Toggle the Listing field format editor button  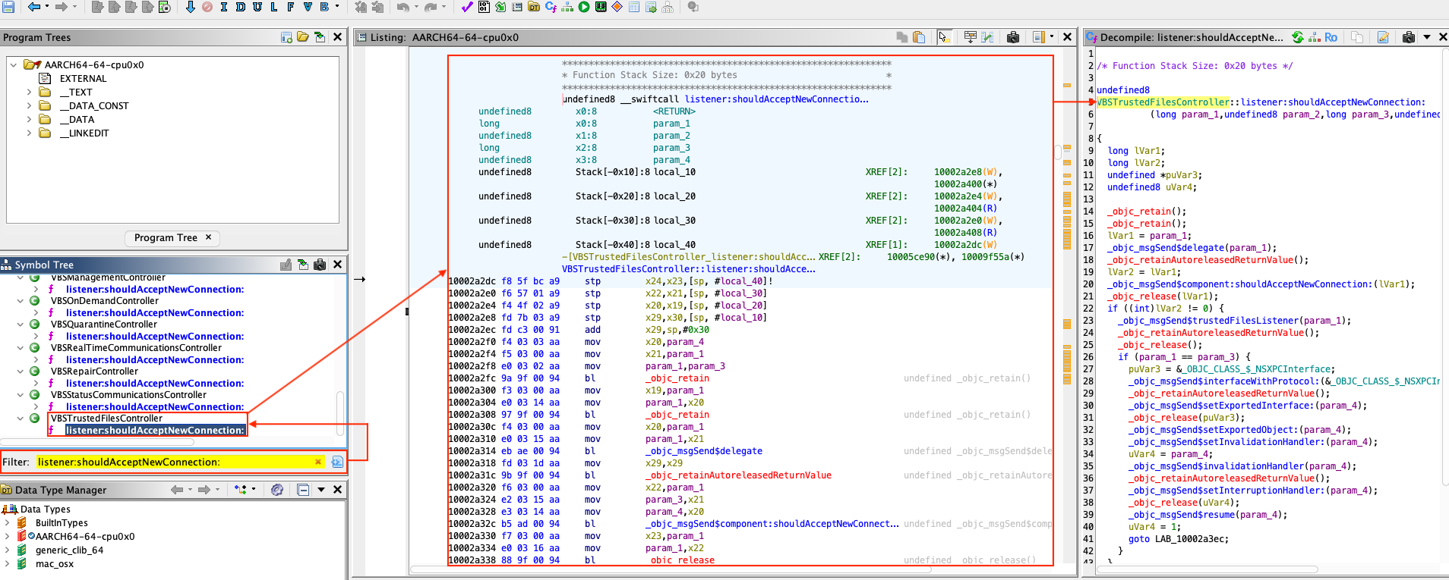pos(970,37)
